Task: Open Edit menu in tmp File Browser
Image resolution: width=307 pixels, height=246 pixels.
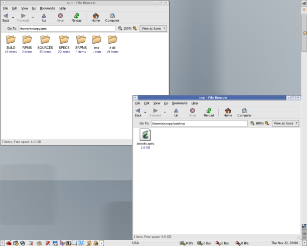Action: [146, 103]
